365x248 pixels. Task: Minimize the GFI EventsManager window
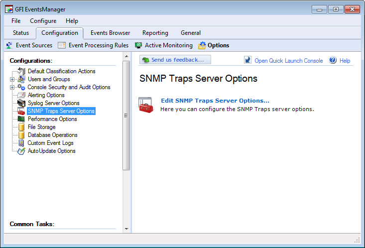click(x=319, y=9)
